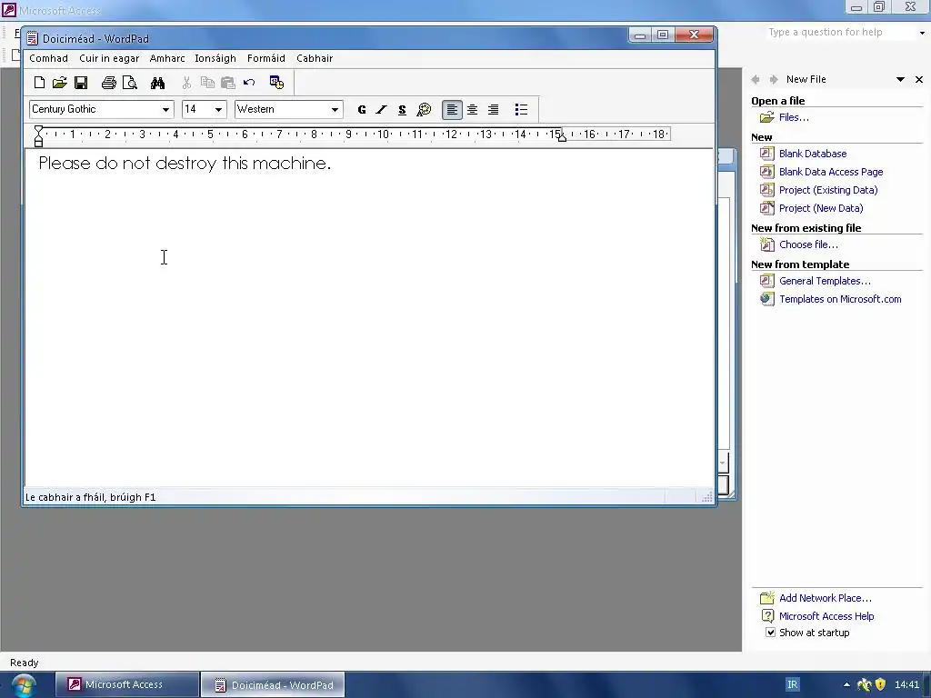Open the Cabhair menu
931x698 pixels.
click(x=315, y=58)
